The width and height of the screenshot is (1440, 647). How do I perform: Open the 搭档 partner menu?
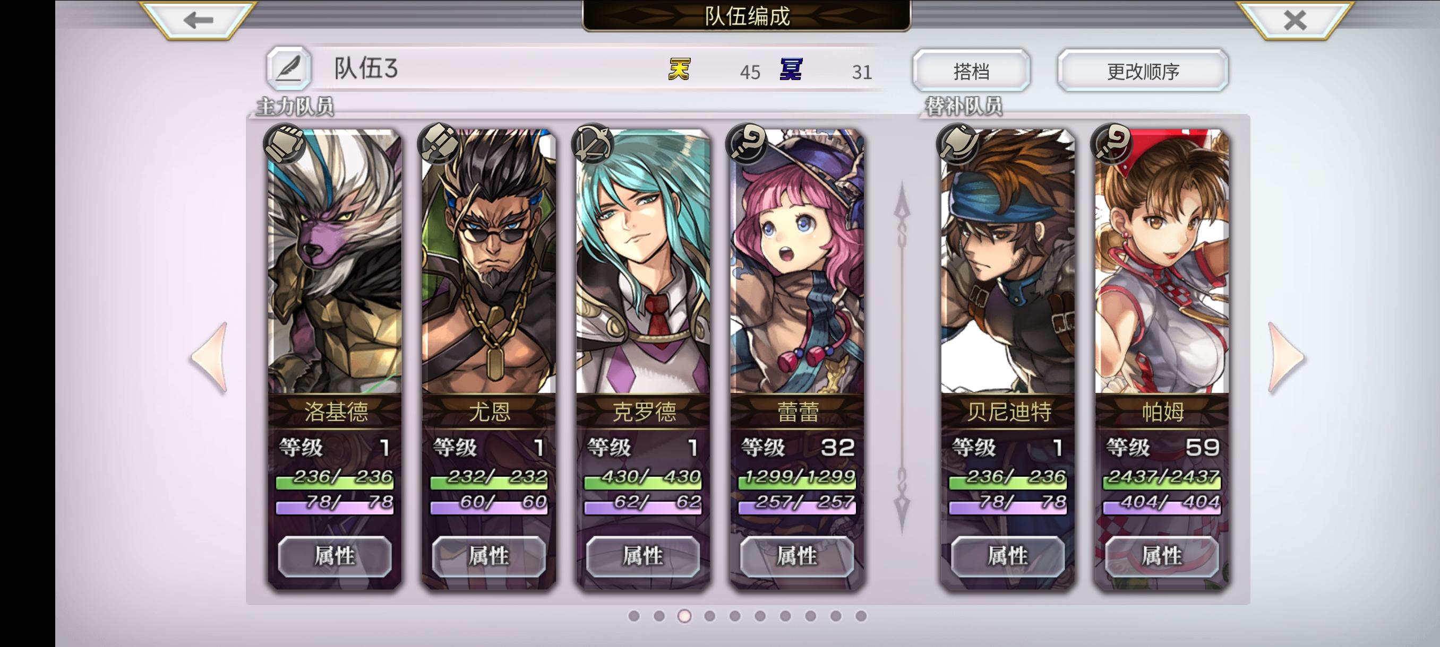pyautogui.click(x=972, y=71)
